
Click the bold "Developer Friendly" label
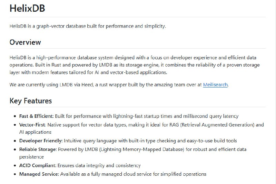click(x=41, y=141)
